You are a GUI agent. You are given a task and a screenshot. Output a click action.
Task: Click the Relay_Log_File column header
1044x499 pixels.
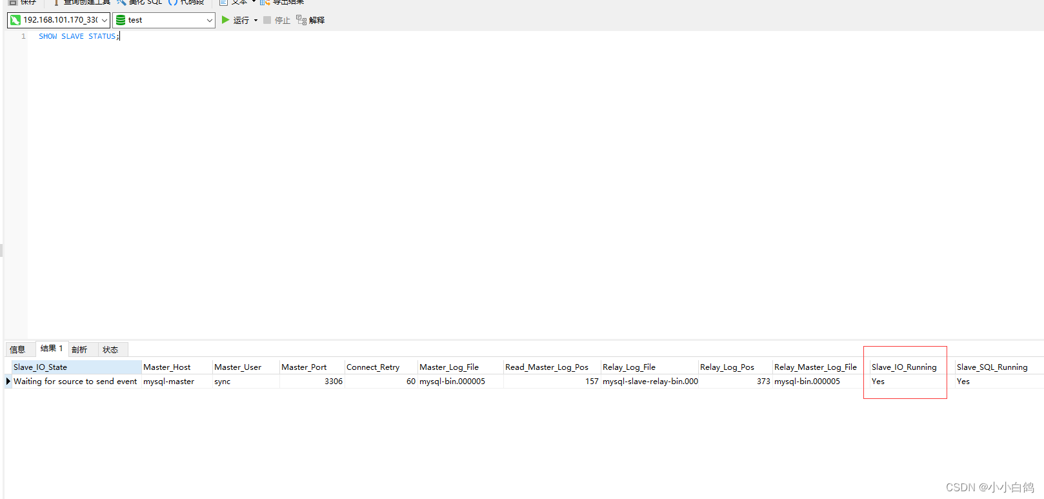pos(650,367)
